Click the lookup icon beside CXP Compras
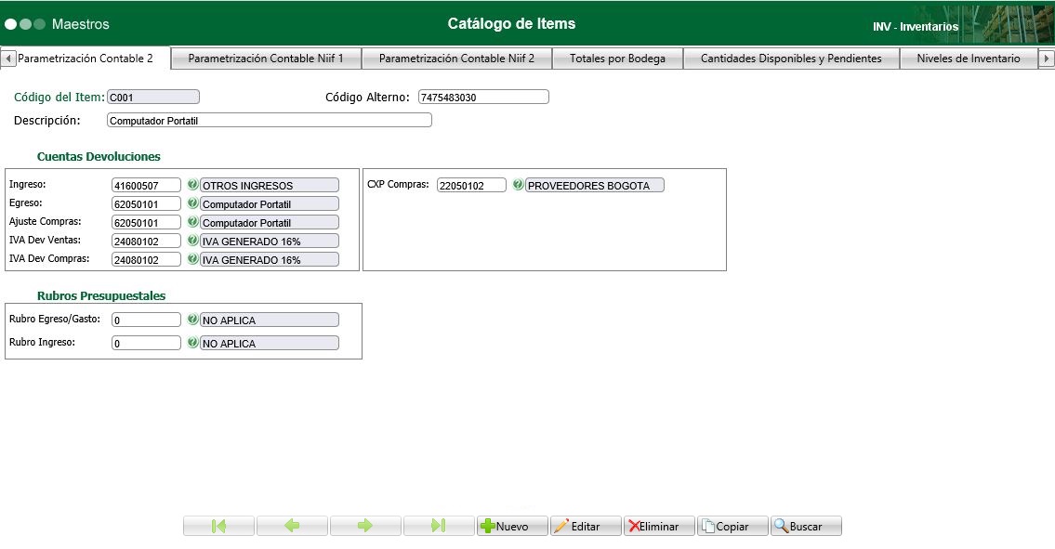The width and height of the screenshot is (1055, 549). 518,184
